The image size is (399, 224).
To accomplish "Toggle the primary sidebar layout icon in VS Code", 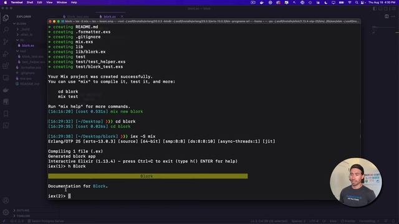I will [375, 9].
